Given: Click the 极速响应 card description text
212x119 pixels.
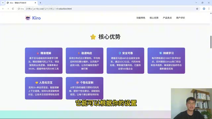Looking at the screenshot, I should click(x=84, y=63).
